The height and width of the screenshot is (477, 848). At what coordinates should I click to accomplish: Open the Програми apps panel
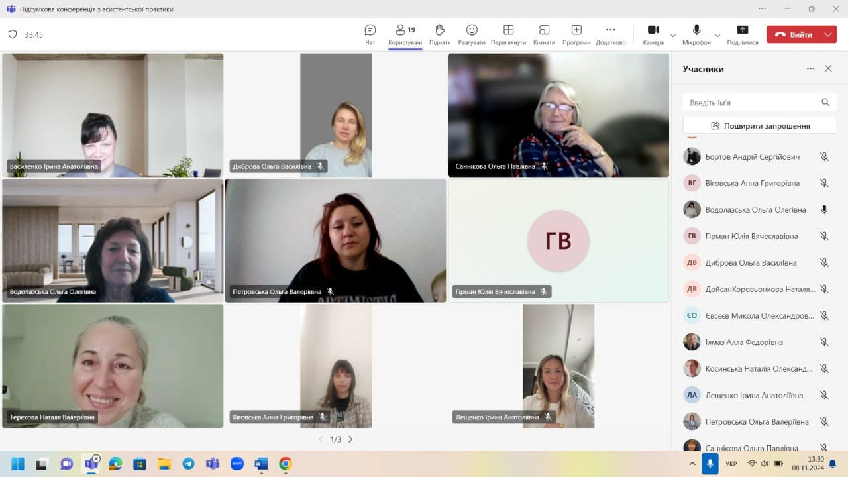click(x=576, y=34)
